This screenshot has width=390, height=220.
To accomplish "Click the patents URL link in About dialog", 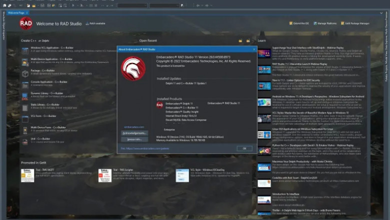I will (x=145, y=148).
